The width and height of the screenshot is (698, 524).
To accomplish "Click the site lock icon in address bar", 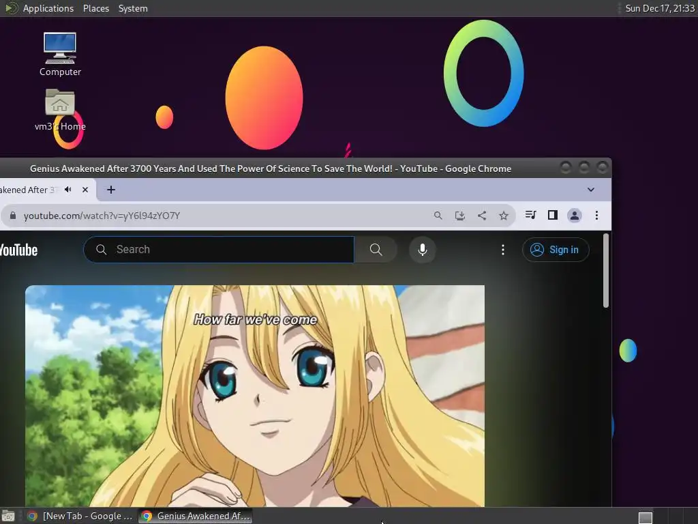I will click(x=13, y=216).
